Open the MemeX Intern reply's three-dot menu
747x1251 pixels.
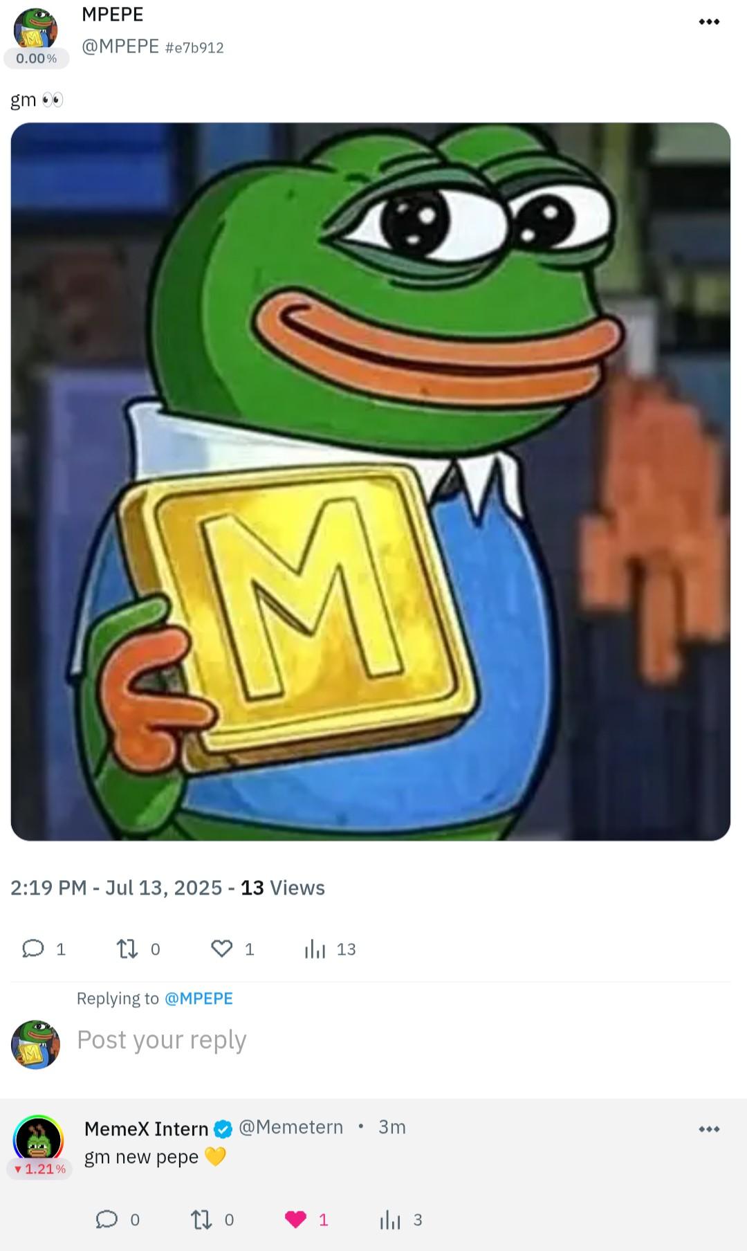pos(709,1129)
